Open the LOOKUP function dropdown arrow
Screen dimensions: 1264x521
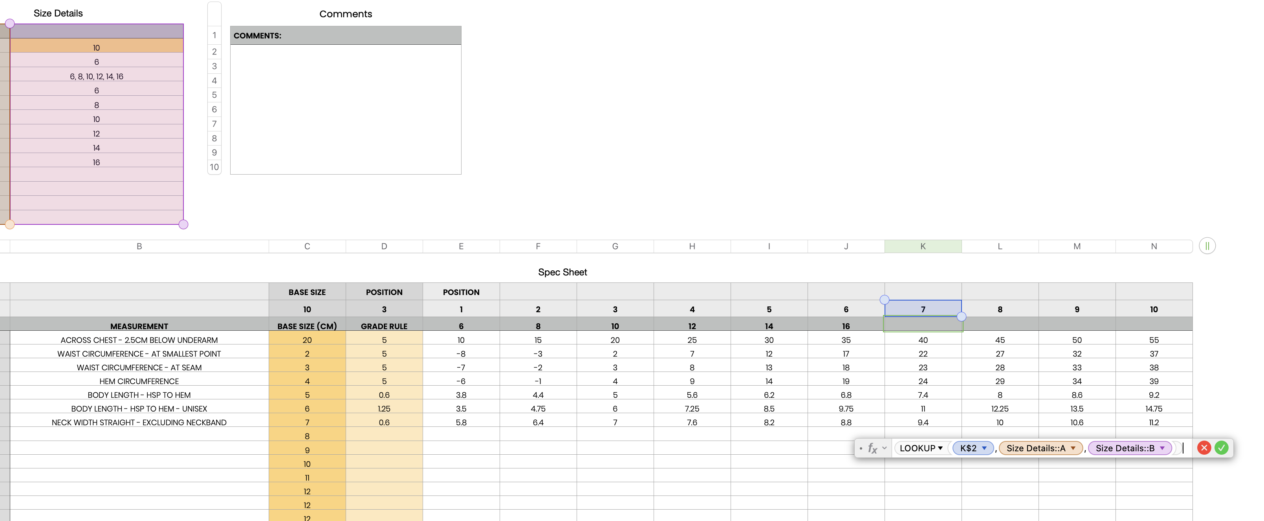[x=940, y=448]
